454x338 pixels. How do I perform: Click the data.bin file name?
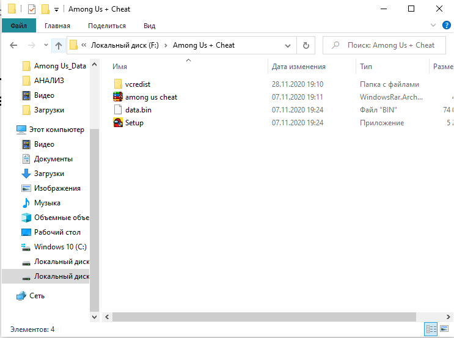pyautogui.click(x=138, y=110)
